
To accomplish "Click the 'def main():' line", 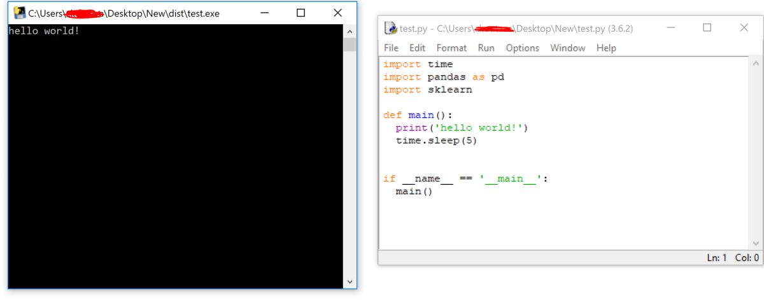I will (418, 115).
